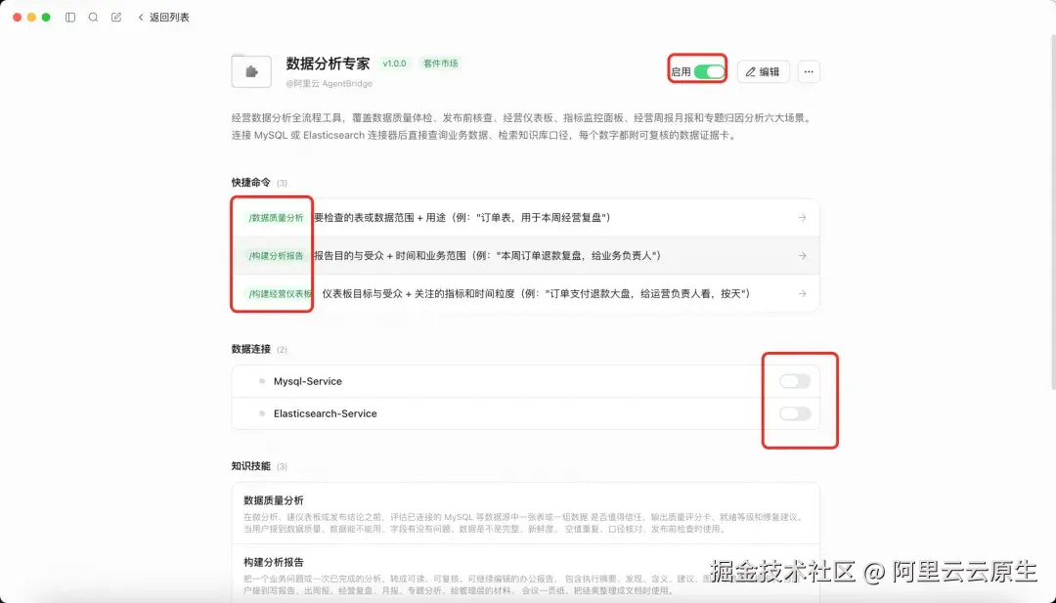Viewport: 1056px width, 603px height.
Task: Select the /构建分析报告 command tag
Action: coord(276,256)
